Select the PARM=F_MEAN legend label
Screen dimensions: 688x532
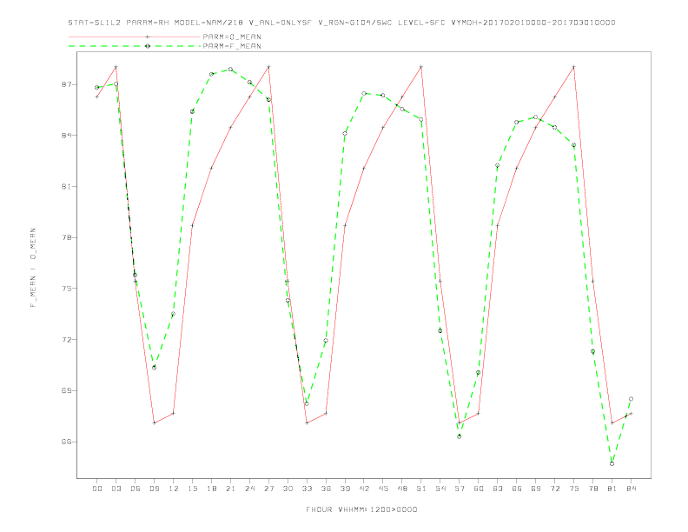point(232,46)
